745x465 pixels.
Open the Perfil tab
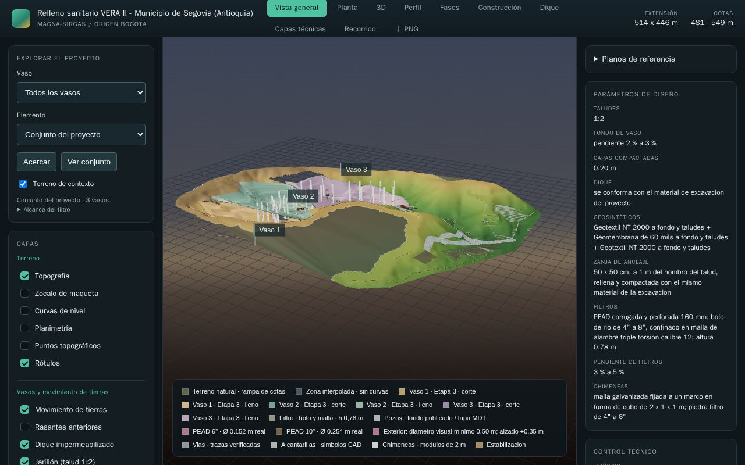pyautogui.click(x=413, y=8)
